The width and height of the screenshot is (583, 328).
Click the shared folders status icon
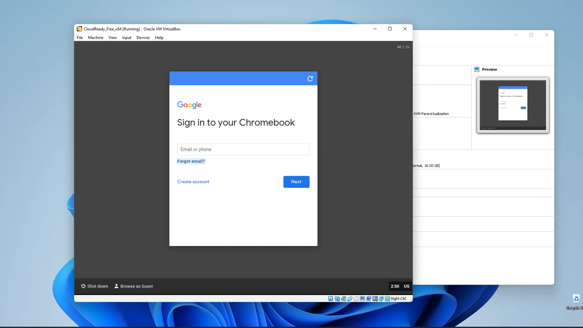point(356,299)
